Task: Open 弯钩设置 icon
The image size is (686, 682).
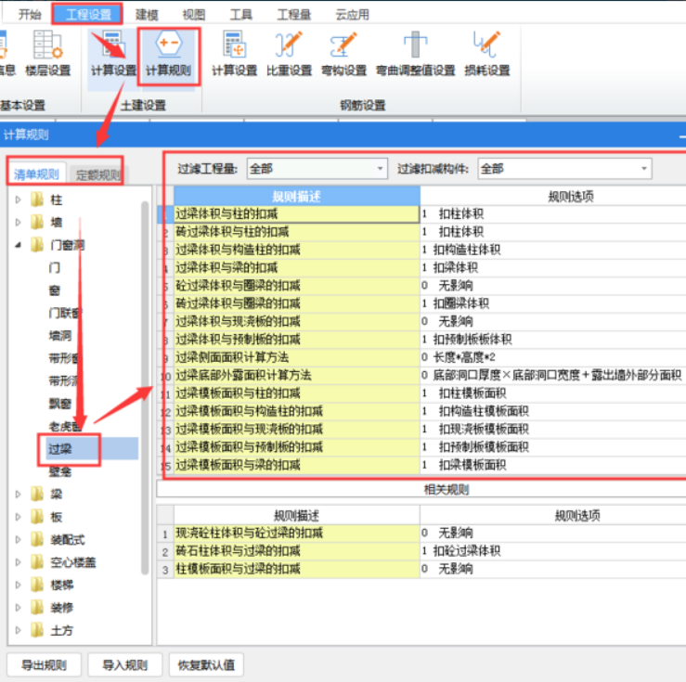Action: click(343, 54)
